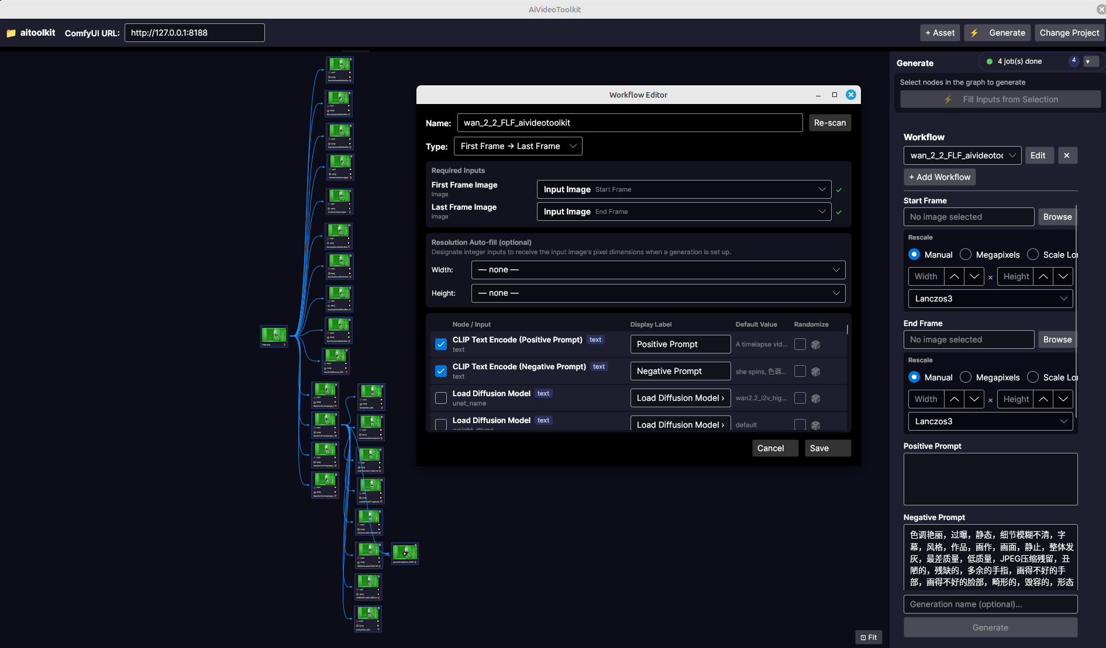1106x648 pixels.
Task: Enable Load Diffusion Model unet_name checkbox
Action: [441, 398]
